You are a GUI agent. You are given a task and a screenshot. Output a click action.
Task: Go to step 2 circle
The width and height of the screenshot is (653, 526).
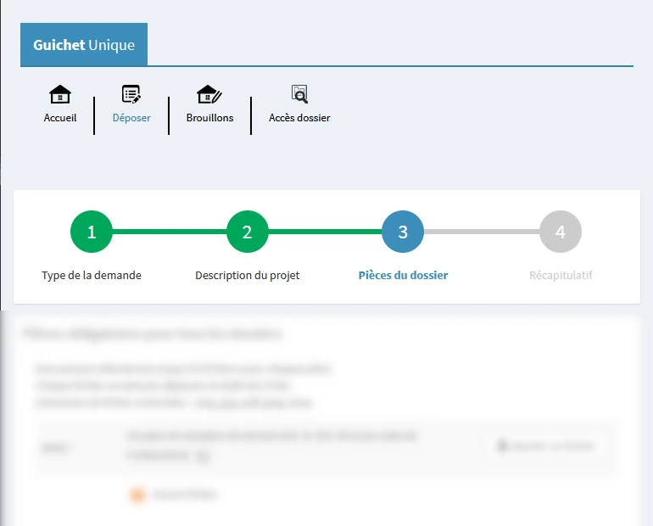(x=248, y=232)
